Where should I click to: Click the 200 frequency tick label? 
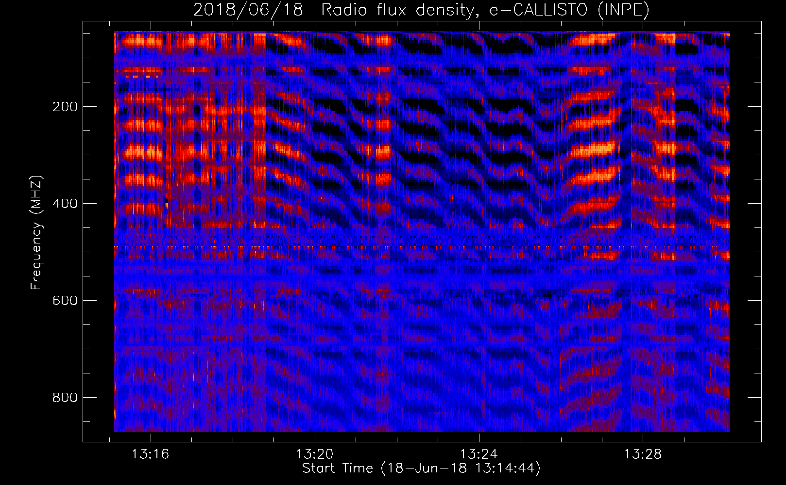click(65, 107)
